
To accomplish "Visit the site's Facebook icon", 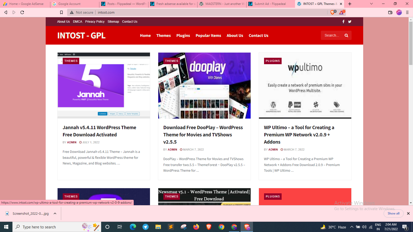I will point(343,22).
